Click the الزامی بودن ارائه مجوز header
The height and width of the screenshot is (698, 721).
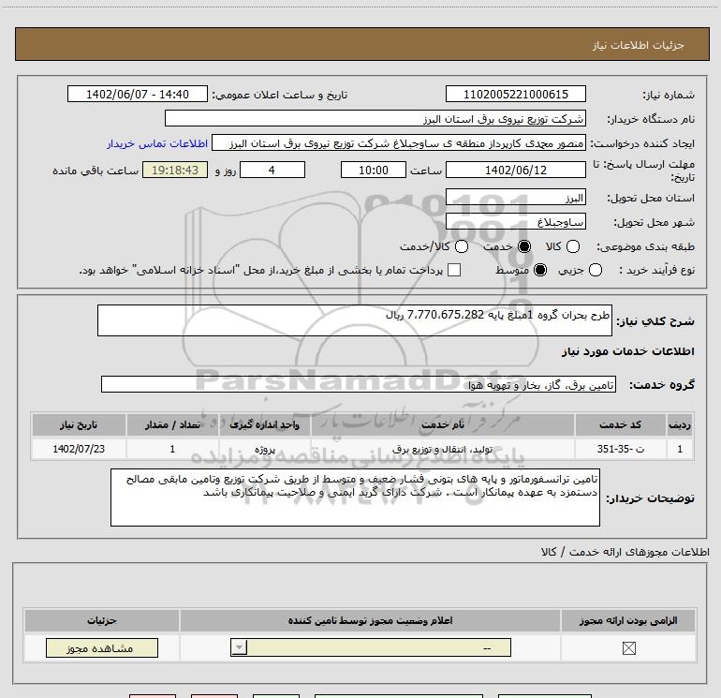pos(628,620)
